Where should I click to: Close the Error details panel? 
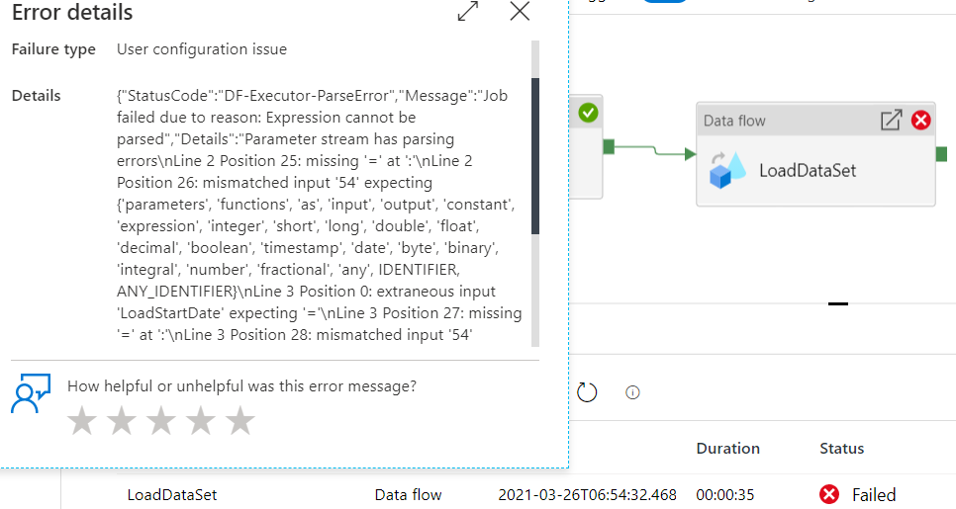pos(520,11)
